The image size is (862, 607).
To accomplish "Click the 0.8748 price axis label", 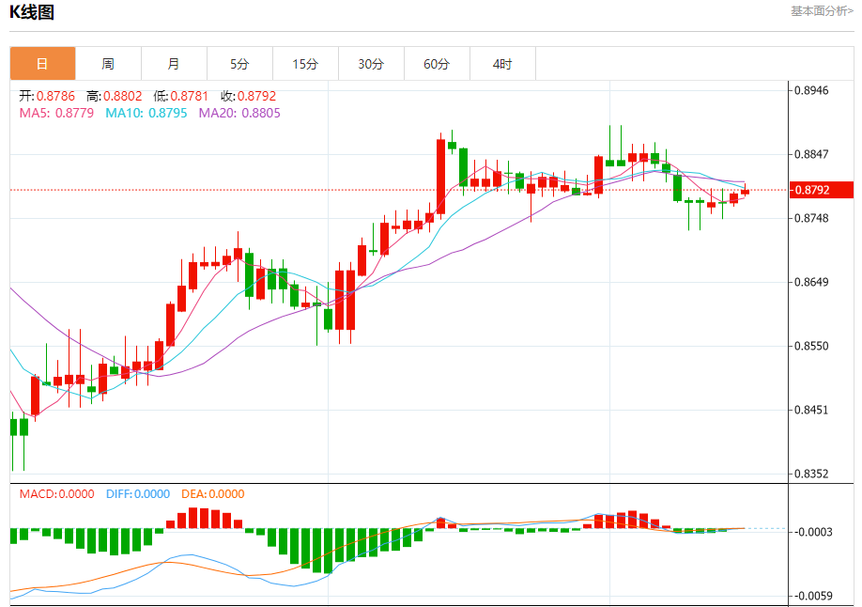I will coord(811,219).
